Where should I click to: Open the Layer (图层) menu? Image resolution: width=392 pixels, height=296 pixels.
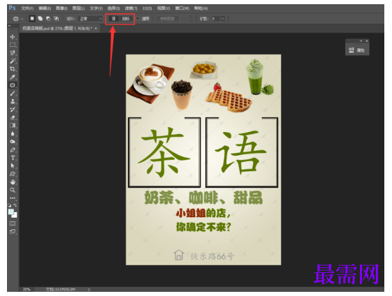pos(78,8)
